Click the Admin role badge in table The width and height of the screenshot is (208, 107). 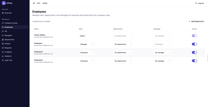point(82,36)
